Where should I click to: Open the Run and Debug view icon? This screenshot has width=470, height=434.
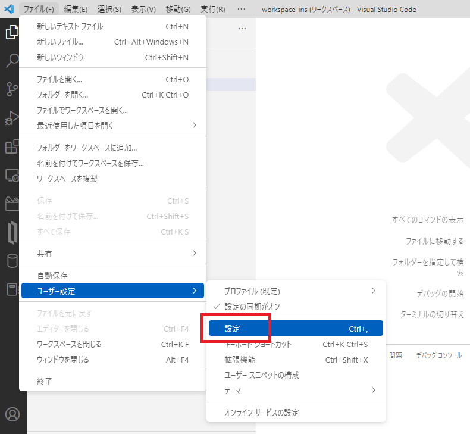click(x=12, y=118)
